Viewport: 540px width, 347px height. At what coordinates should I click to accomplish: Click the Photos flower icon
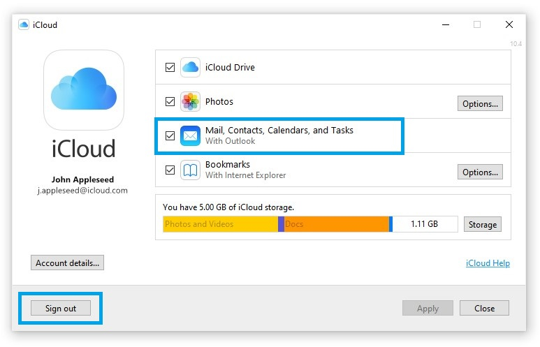[190, 101]
